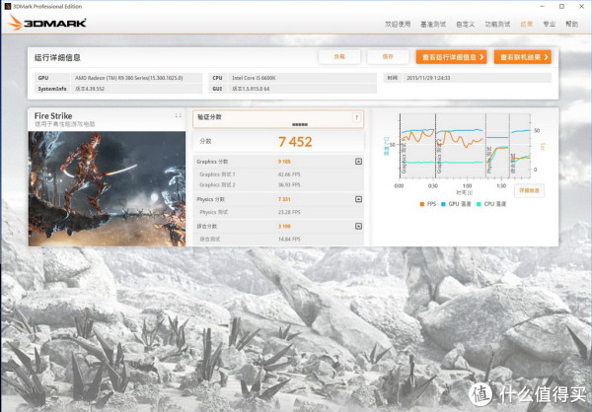This screenshot has height=412, width=592.
Task: Toggle the teal CPU 温度 legend swatch
Action: coord(479,204)
